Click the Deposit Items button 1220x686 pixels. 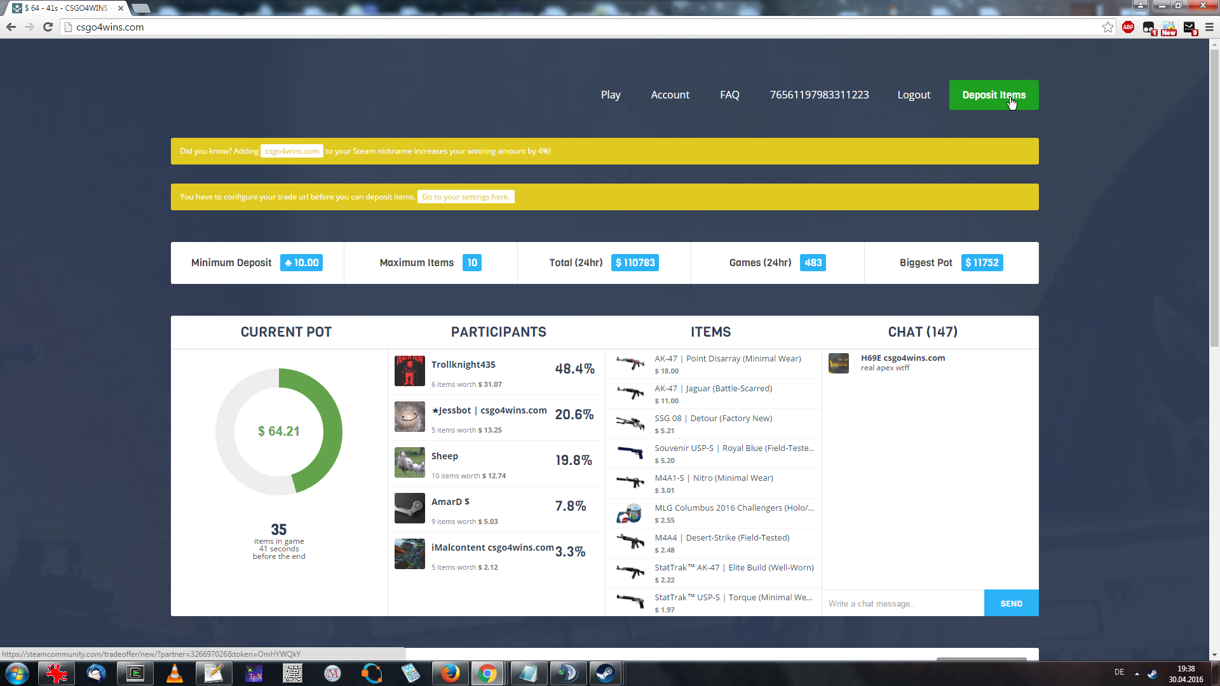pos(993,95)
